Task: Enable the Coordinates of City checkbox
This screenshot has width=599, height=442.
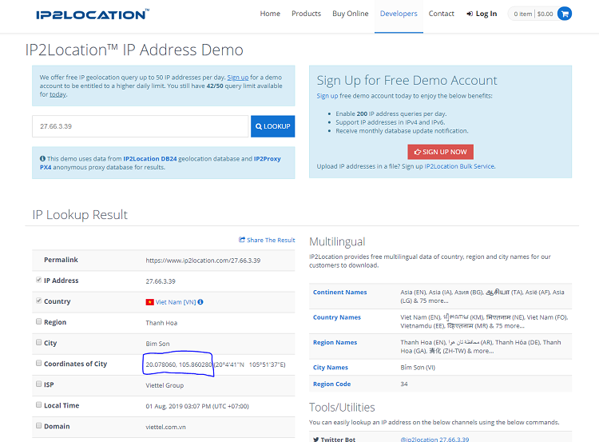Action: (39, 364)
